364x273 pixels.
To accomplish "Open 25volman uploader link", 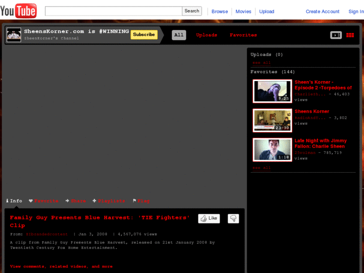I will [305, 153].
